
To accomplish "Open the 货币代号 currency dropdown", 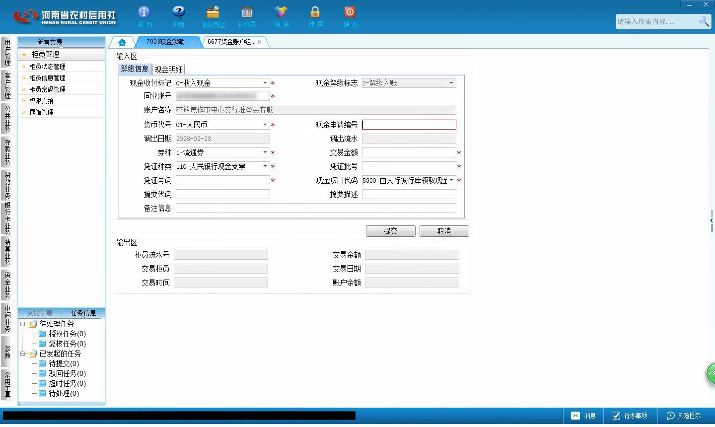I will point(265,125).
